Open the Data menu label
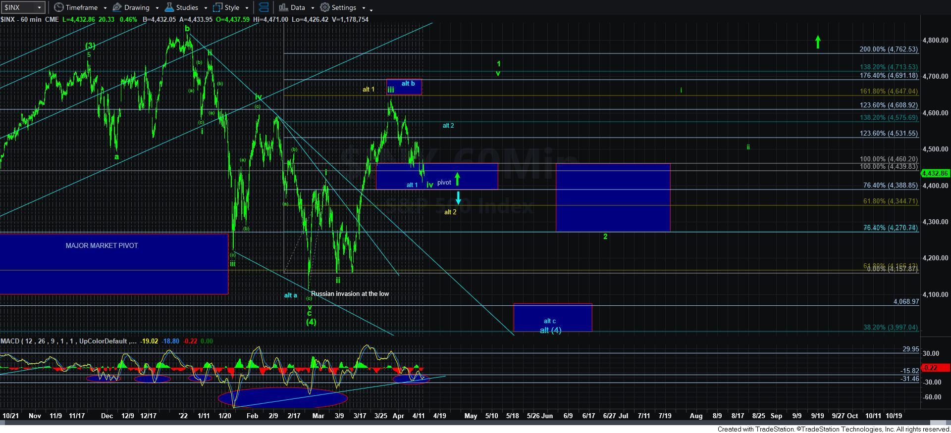This screenshot has height=433, width=951. pos(298,7)
